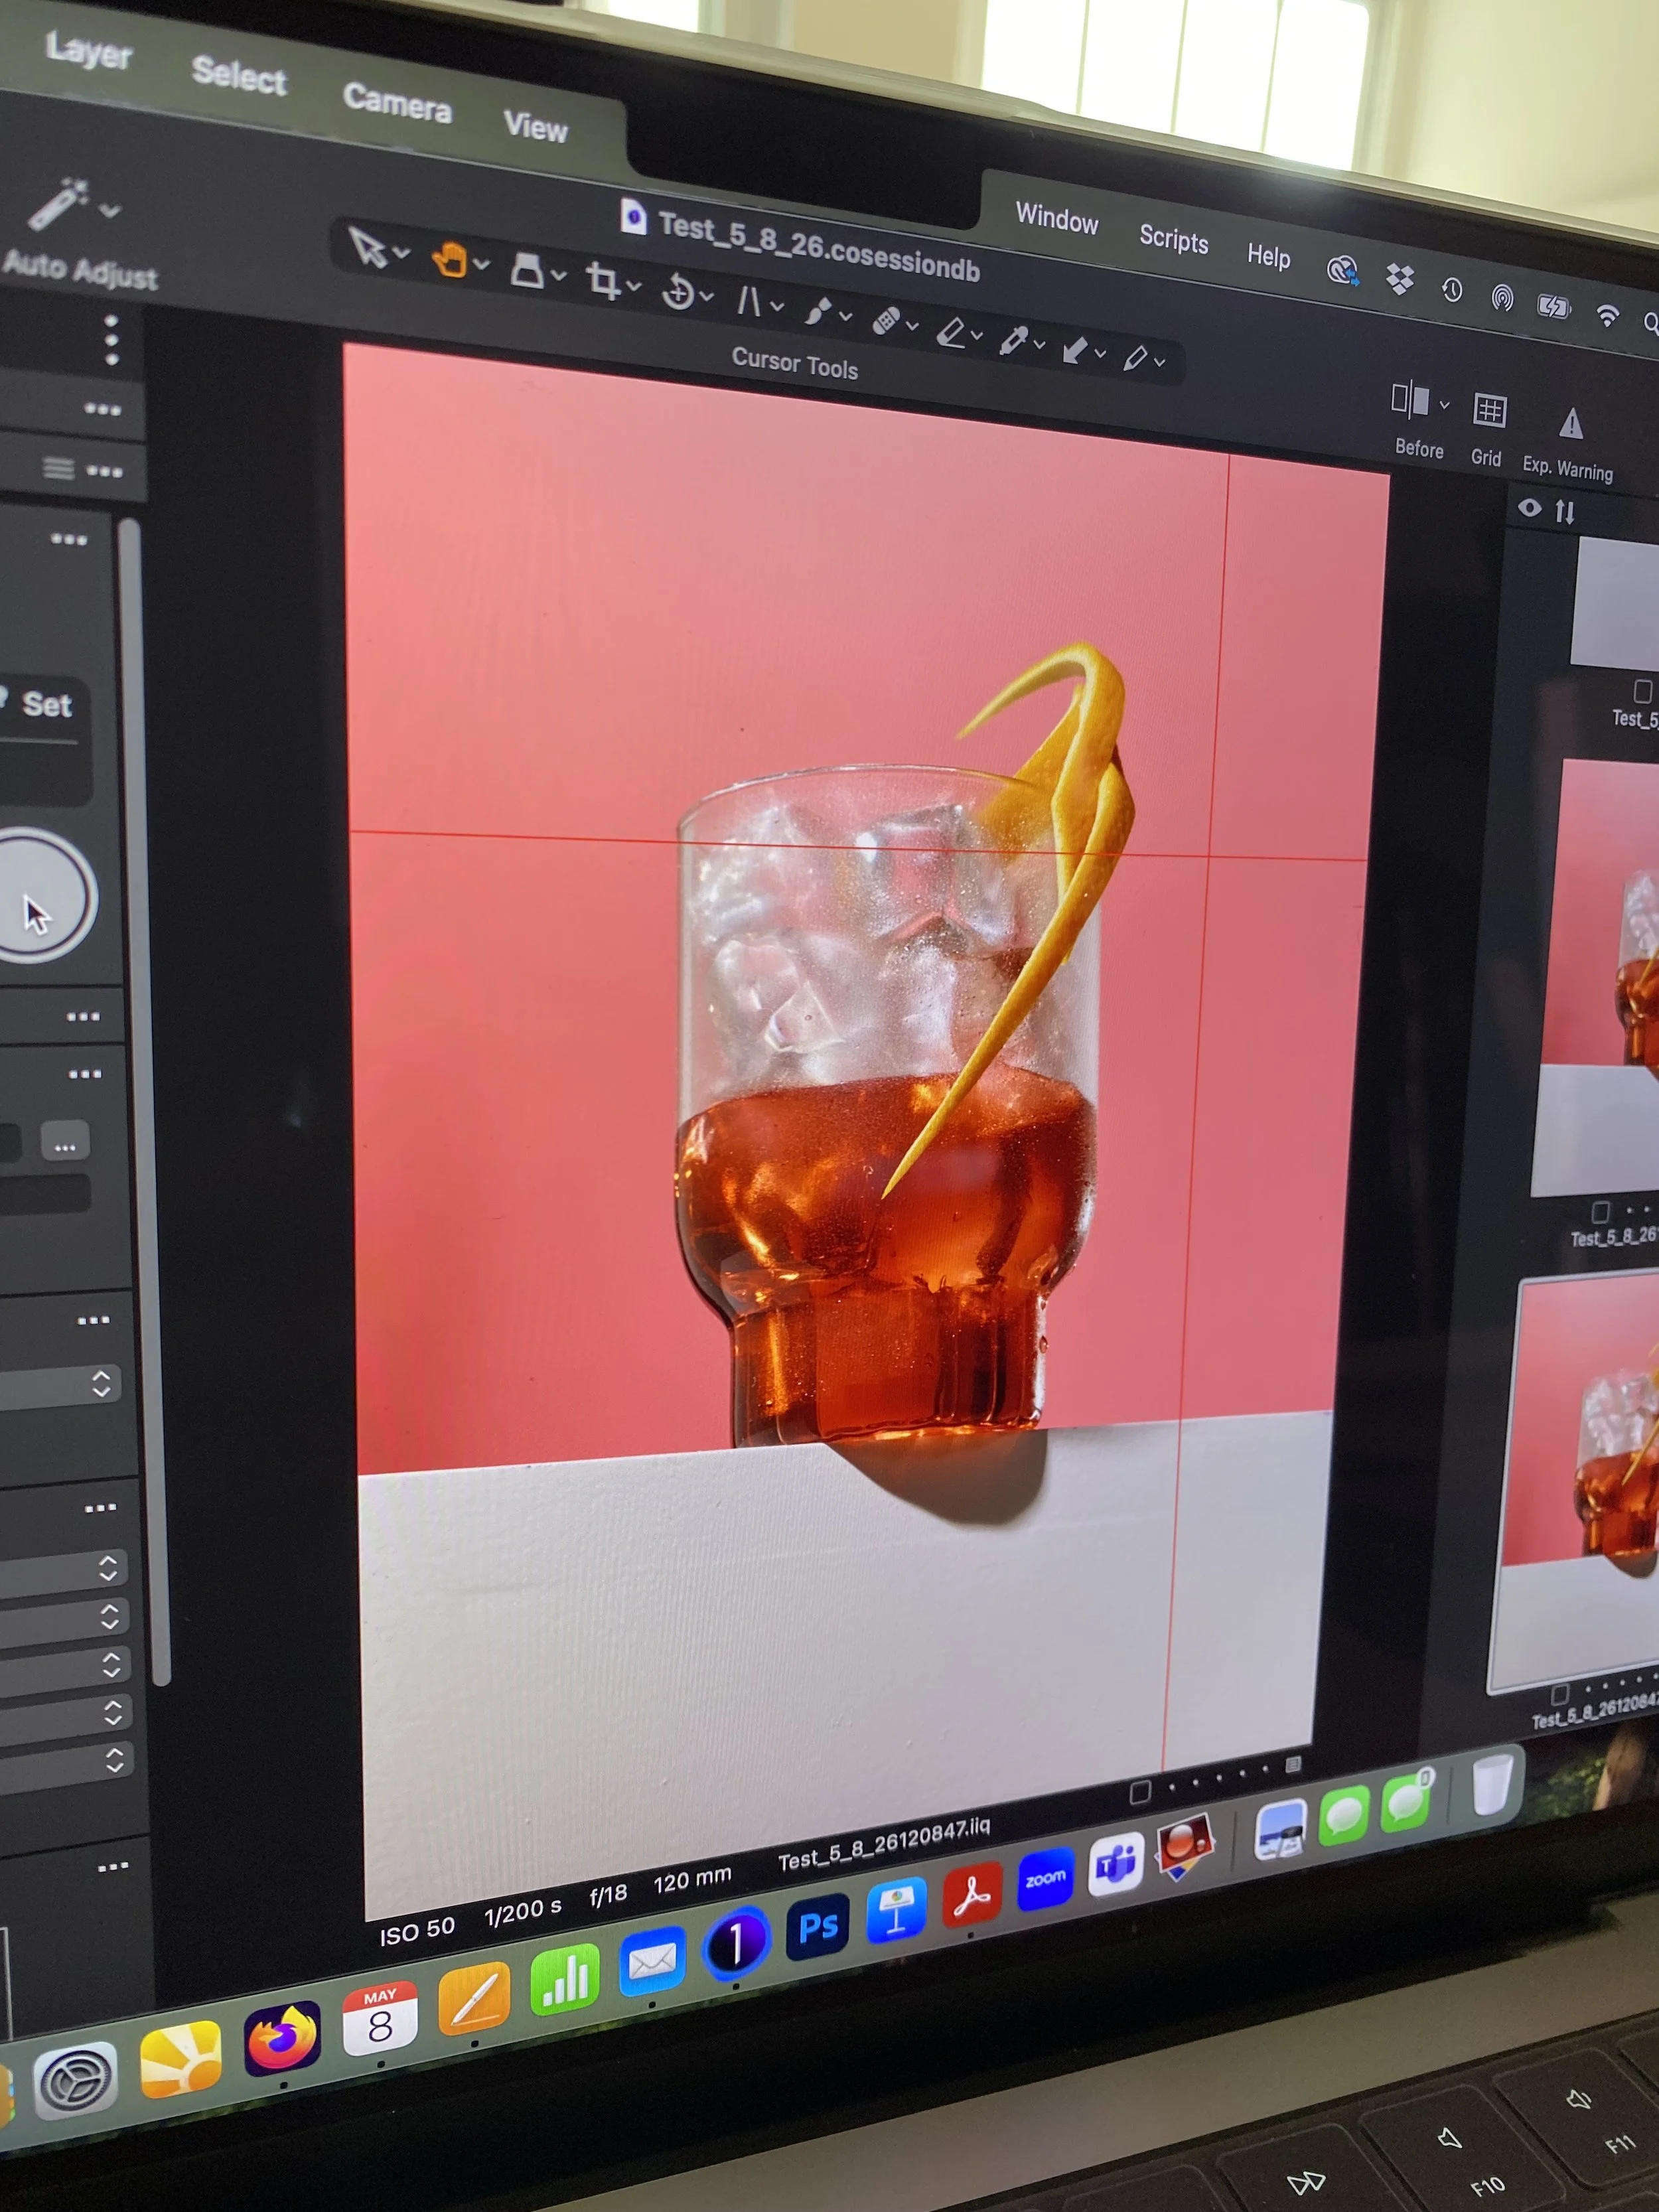Toggle the Before view comparison

pos(1410,401)
